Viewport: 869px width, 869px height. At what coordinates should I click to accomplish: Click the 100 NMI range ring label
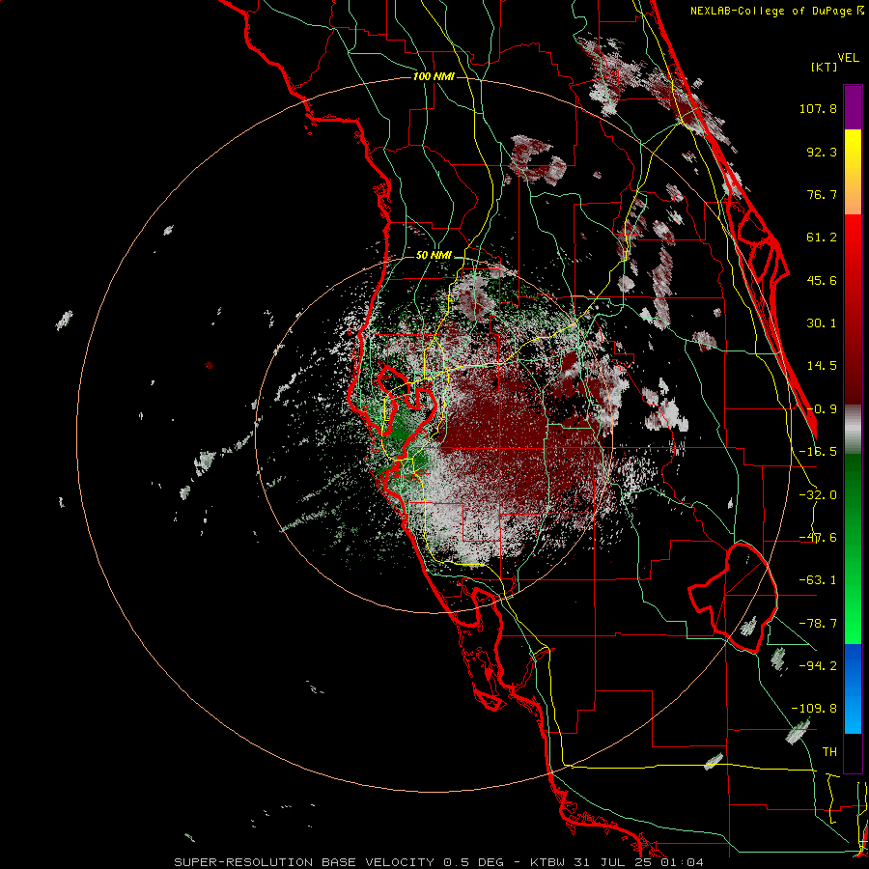click(x=434, y=76)
